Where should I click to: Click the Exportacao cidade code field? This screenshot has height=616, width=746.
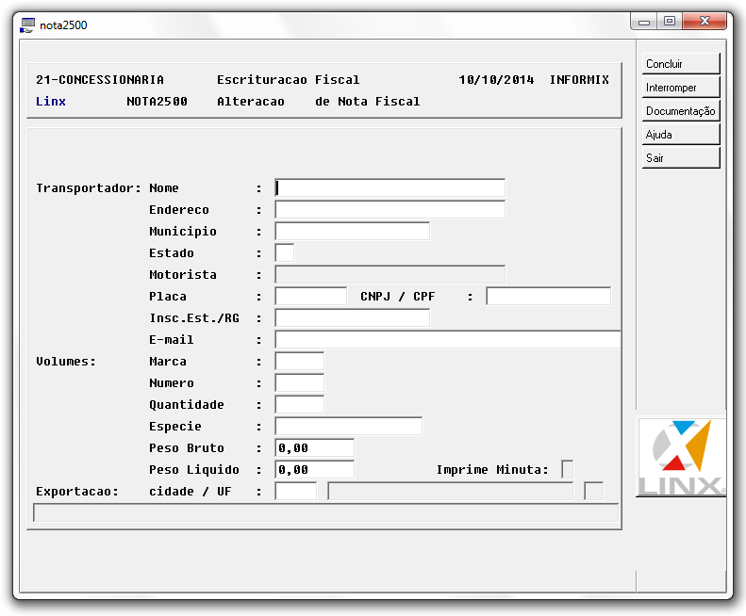[295, 491]
